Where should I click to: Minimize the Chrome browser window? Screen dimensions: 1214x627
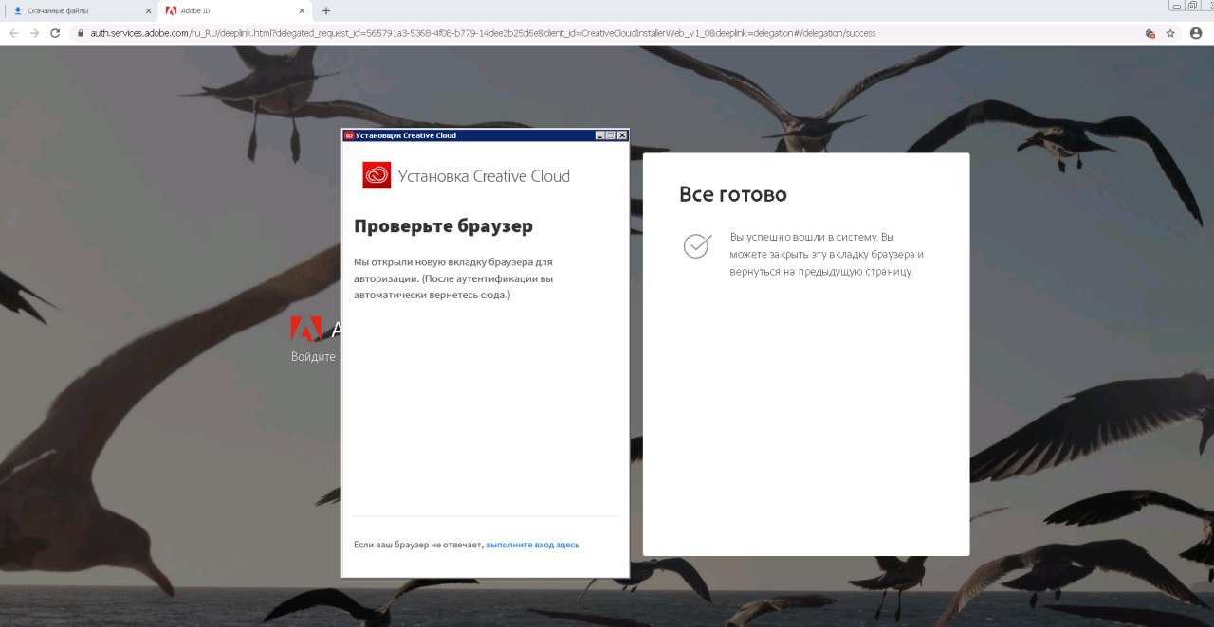1178,5
